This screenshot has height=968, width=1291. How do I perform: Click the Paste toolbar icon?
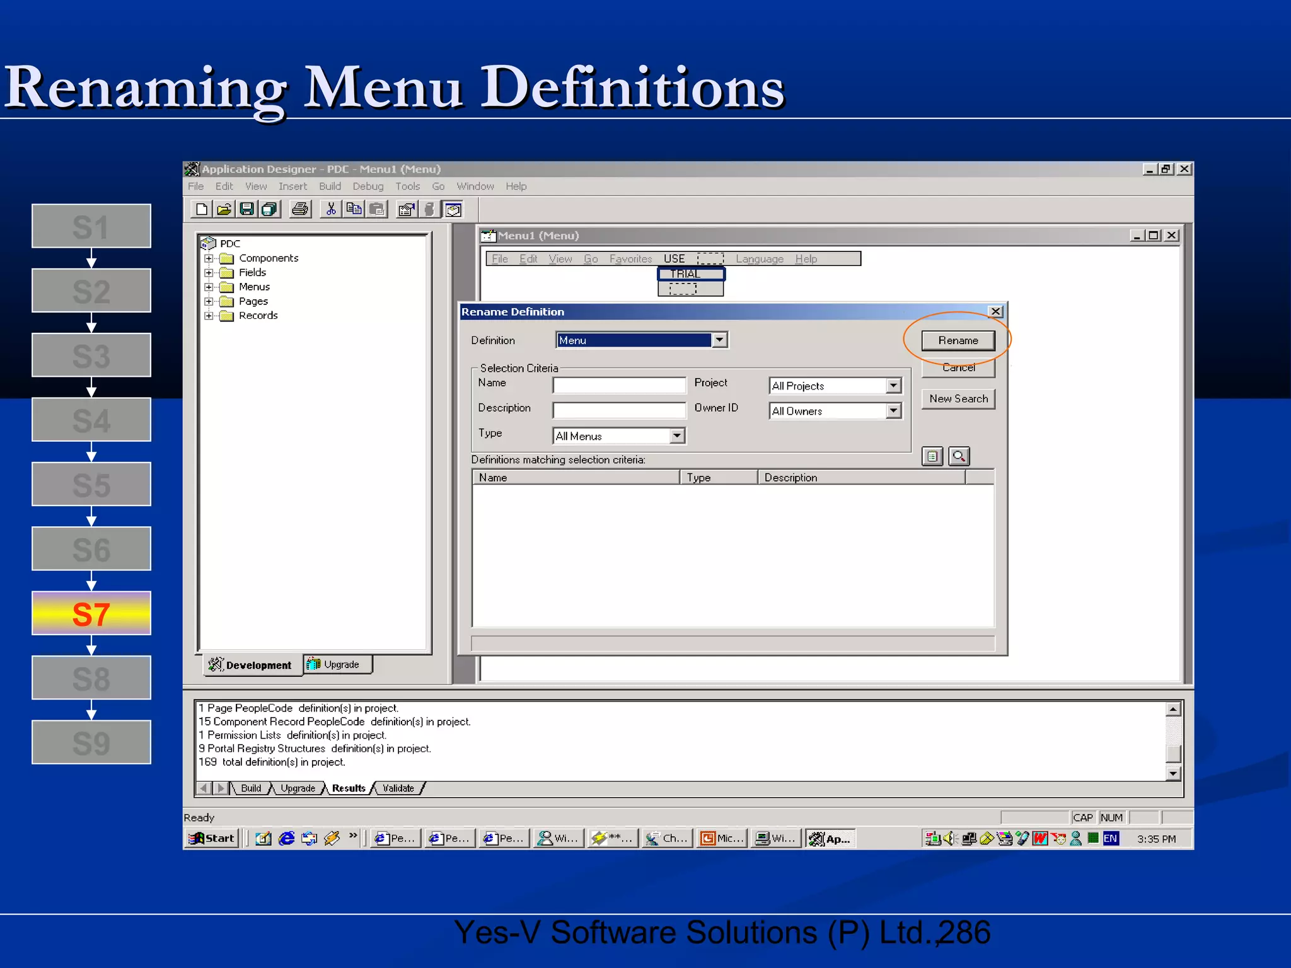click(377, 209)
